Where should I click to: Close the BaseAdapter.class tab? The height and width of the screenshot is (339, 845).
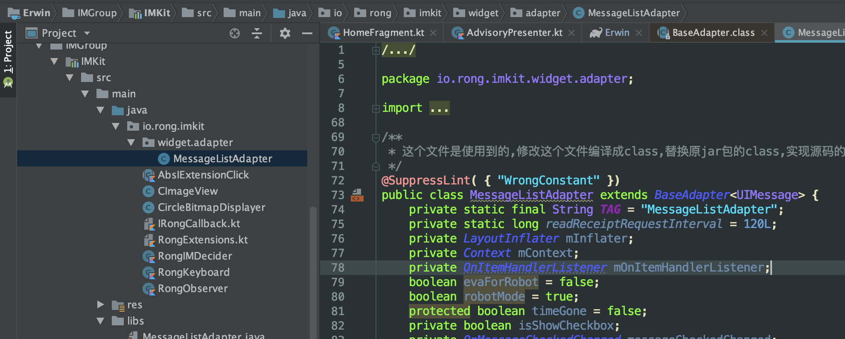764,33
